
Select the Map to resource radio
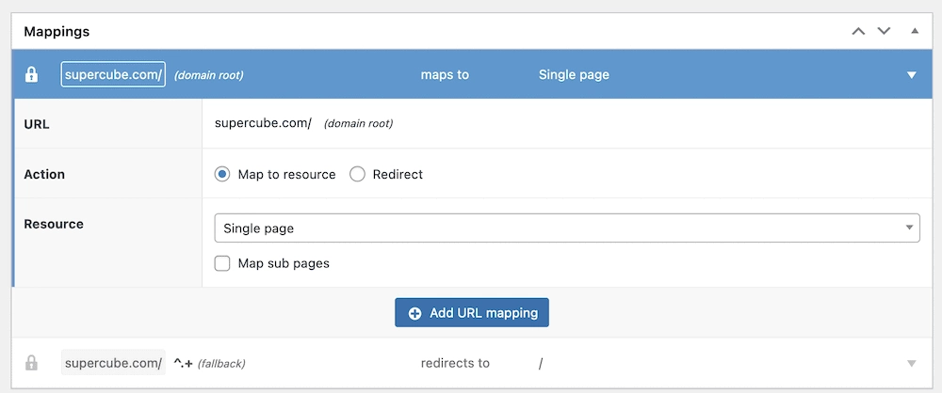tap(222, 175)
